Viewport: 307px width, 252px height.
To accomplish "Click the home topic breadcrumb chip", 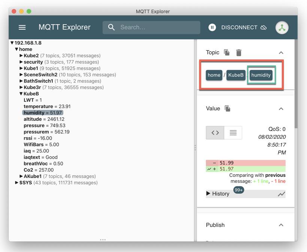I will click(x=214, y=75).
